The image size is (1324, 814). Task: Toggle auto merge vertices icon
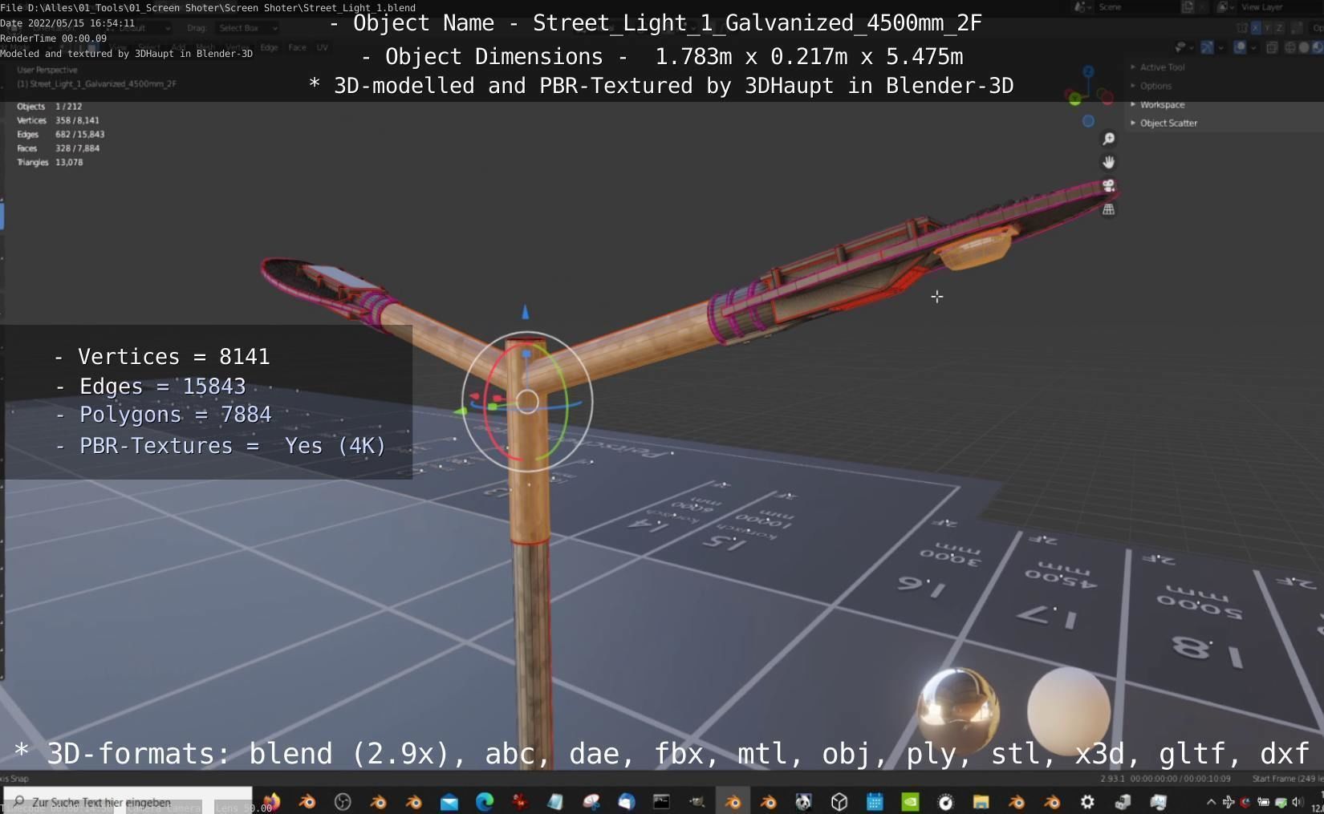[x=1297, y=28]
